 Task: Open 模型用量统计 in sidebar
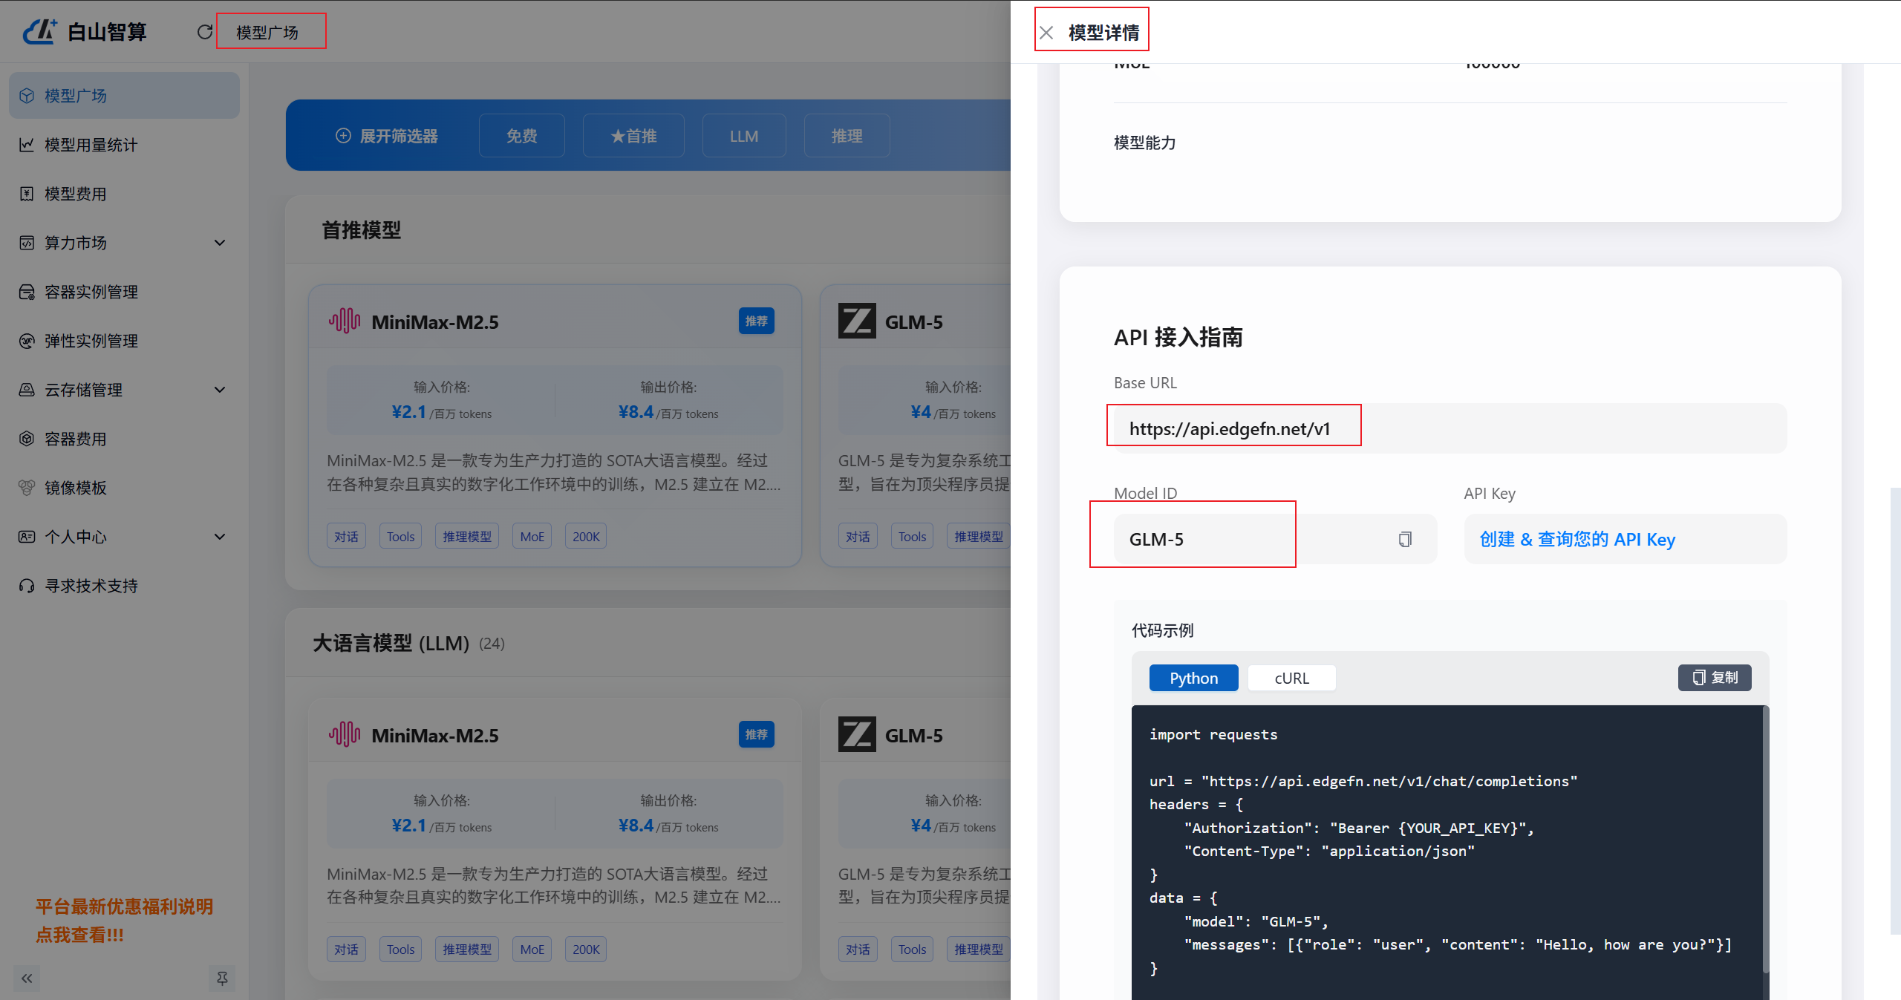click(124, 145)
